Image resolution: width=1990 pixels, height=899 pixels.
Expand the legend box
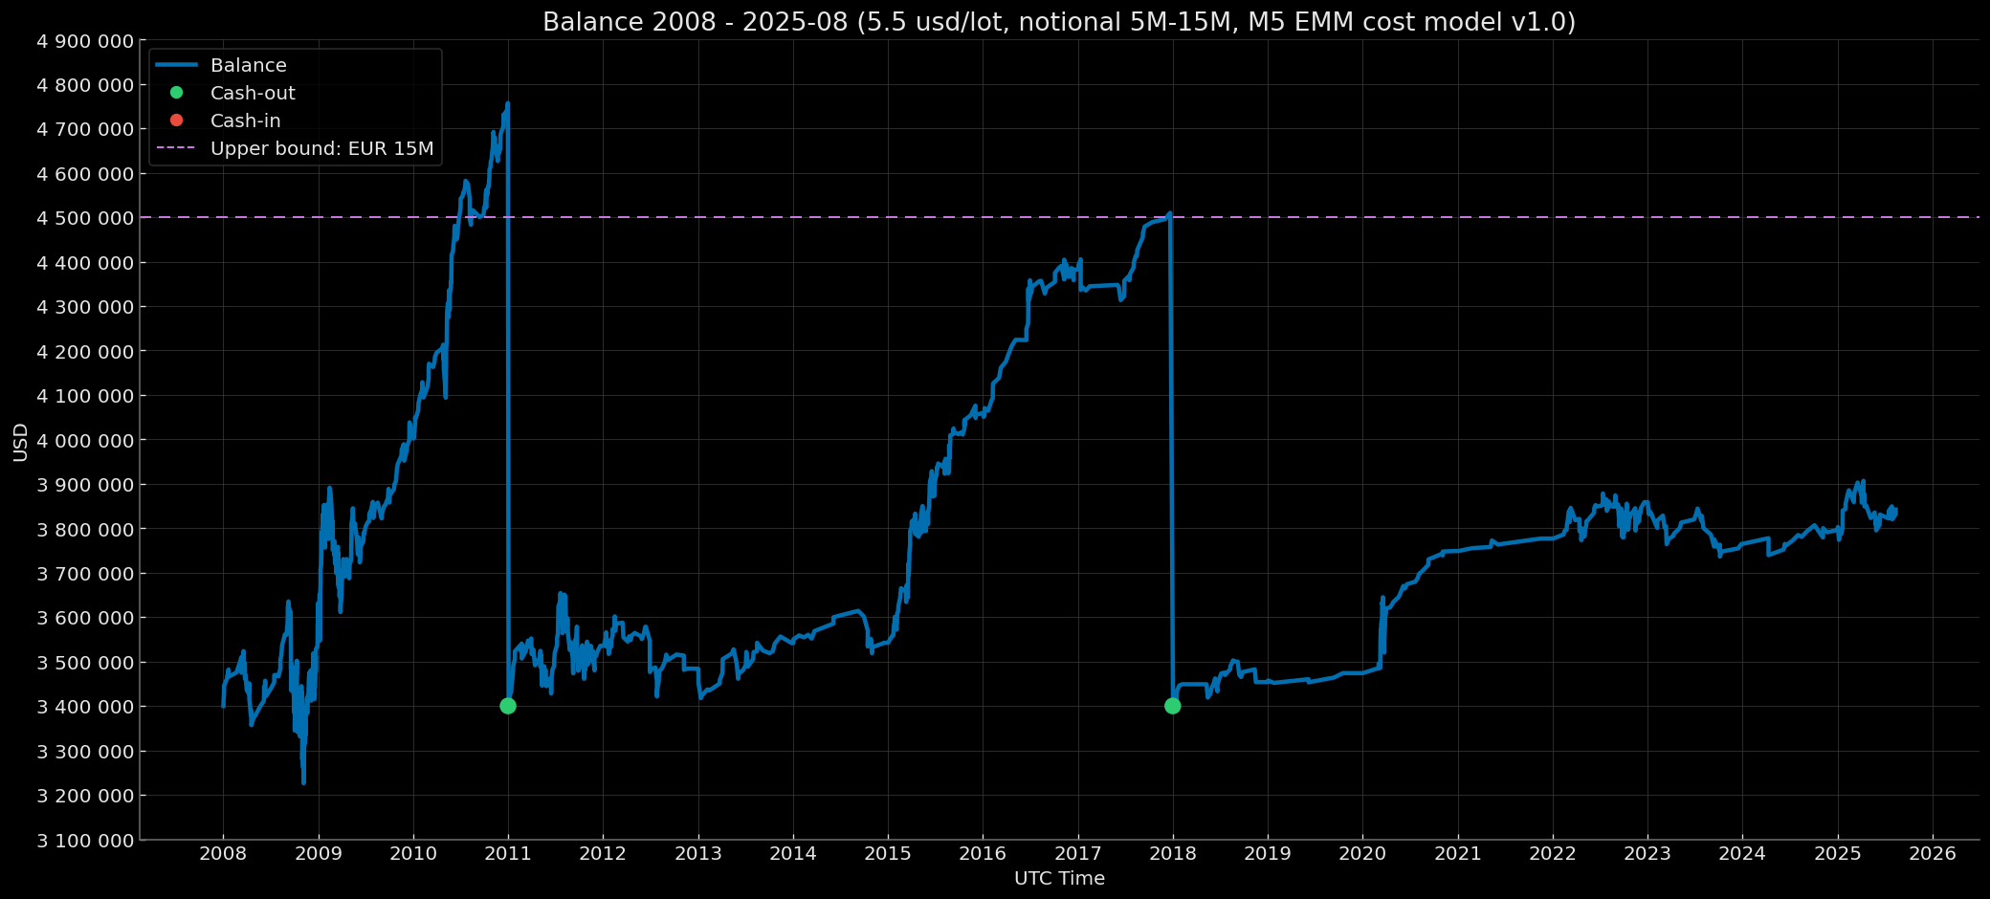coord(297,106)
